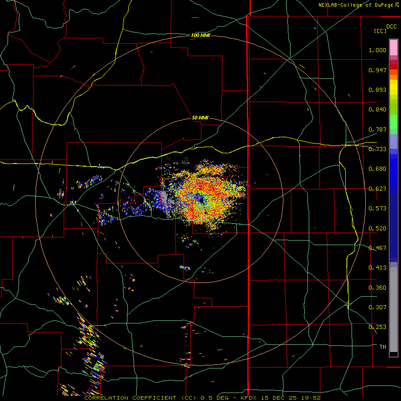
Task: Click the 100 NMI range ring label
Action: [200, 35]
